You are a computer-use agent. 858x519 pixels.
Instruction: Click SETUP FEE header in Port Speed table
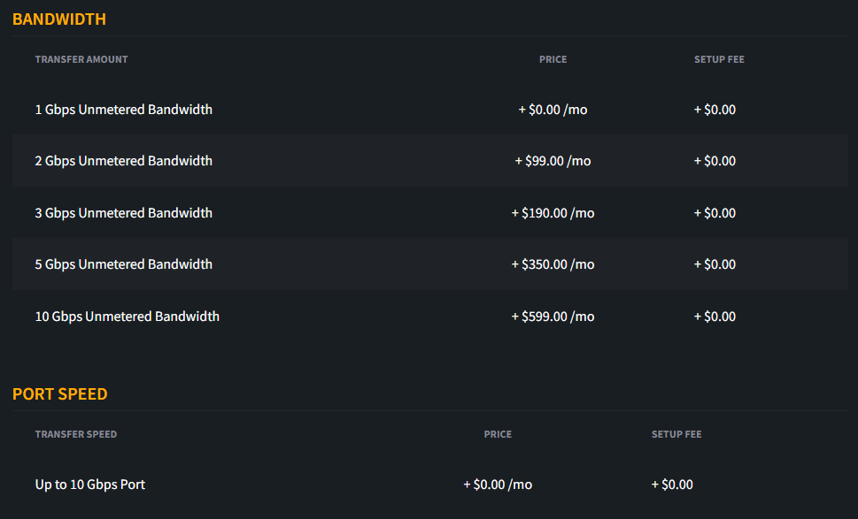[x=676, y=434]
